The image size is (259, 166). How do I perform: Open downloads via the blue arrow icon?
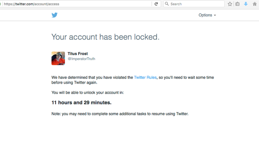tap(246, 4)
